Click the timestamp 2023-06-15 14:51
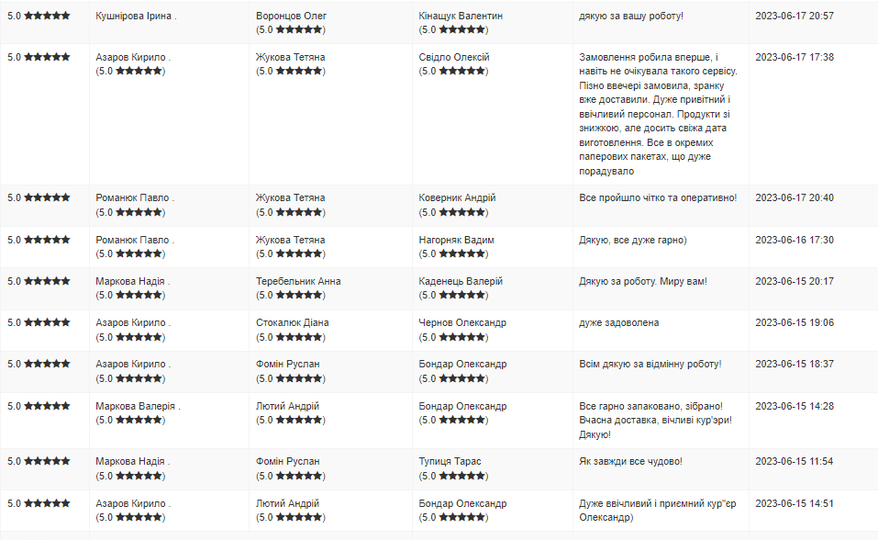Viewport: 878px width, 540px height. click(795, 503)
